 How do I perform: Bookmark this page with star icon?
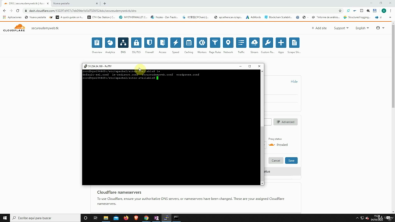pos(340,11)
